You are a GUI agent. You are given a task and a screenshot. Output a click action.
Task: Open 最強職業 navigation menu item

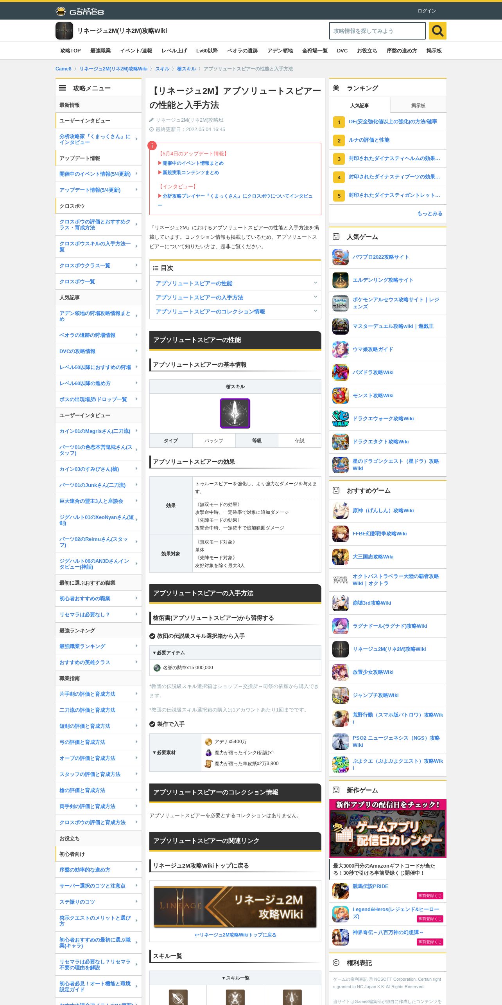pyautogui.click(x=100, y=51)
